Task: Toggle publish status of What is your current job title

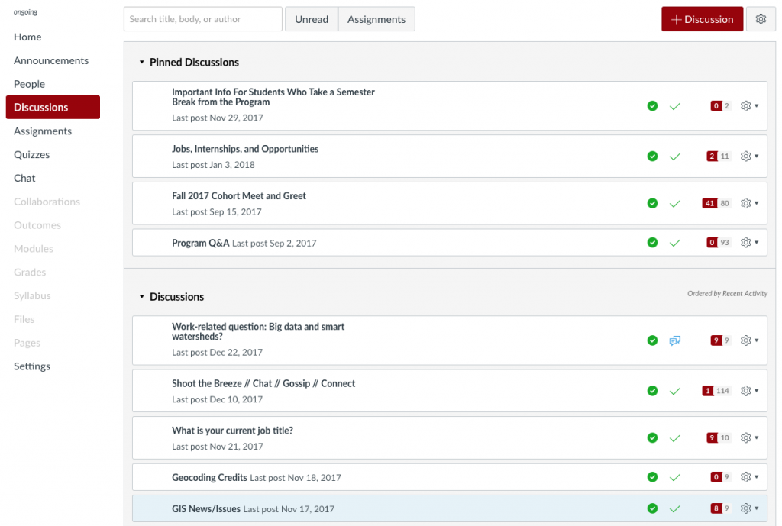Action: [652, 437]
